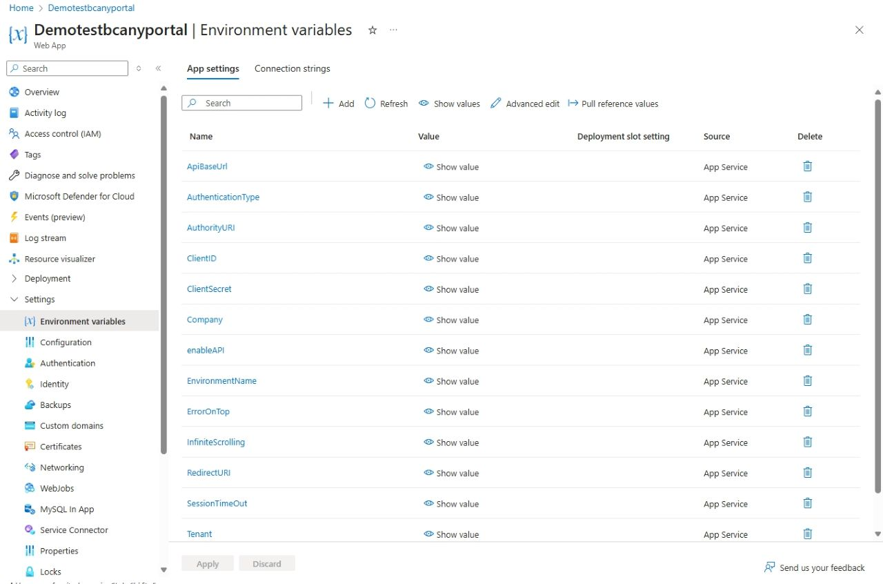Show value for ApiBaseUrl

click(x=451, y=167)
